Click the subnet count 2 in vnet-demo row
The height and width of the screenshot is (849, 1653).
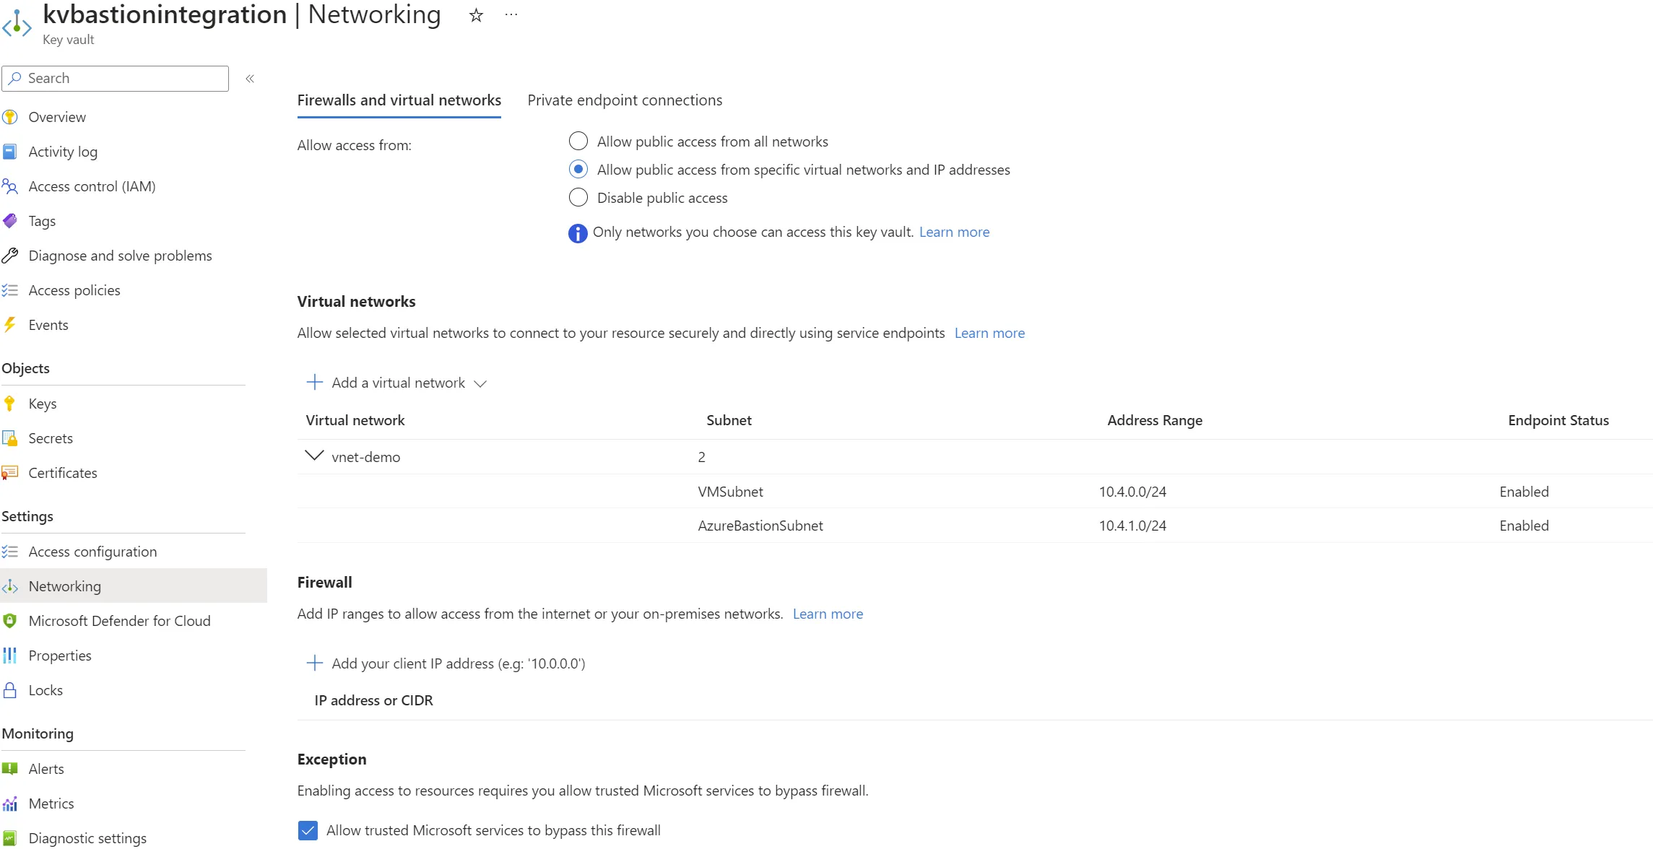[701, 457]
